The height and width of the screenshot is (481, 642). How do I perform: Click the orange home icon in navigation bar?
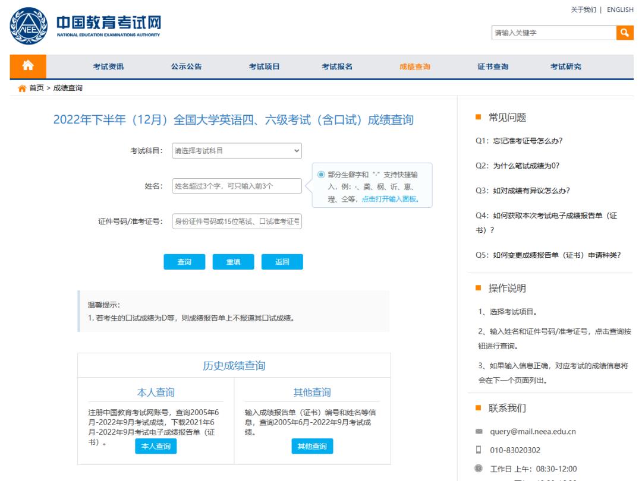pos(28,66)
